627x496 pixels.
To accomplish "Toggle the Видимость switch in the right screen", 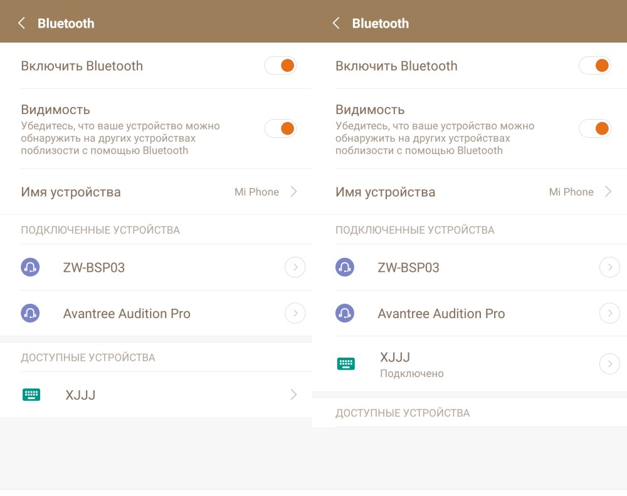I will pyautogui.click(x=594, y=128).
